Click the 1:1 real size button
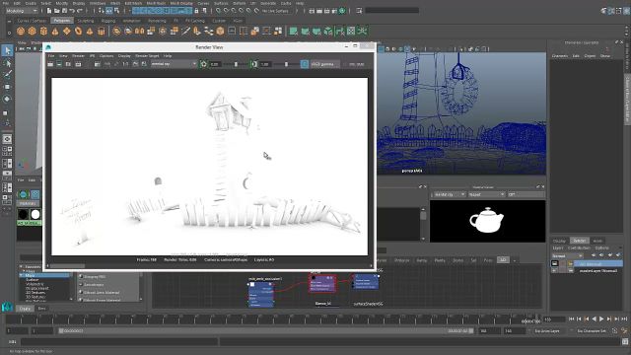 125,64
